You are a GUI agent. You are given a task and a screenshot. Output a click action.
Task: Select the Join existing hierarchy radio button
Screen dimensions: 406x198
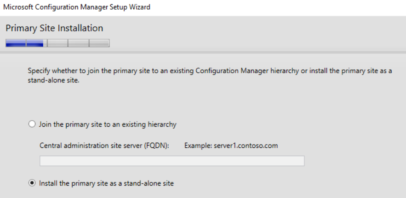pyautogui.click(x=31, y=124)
